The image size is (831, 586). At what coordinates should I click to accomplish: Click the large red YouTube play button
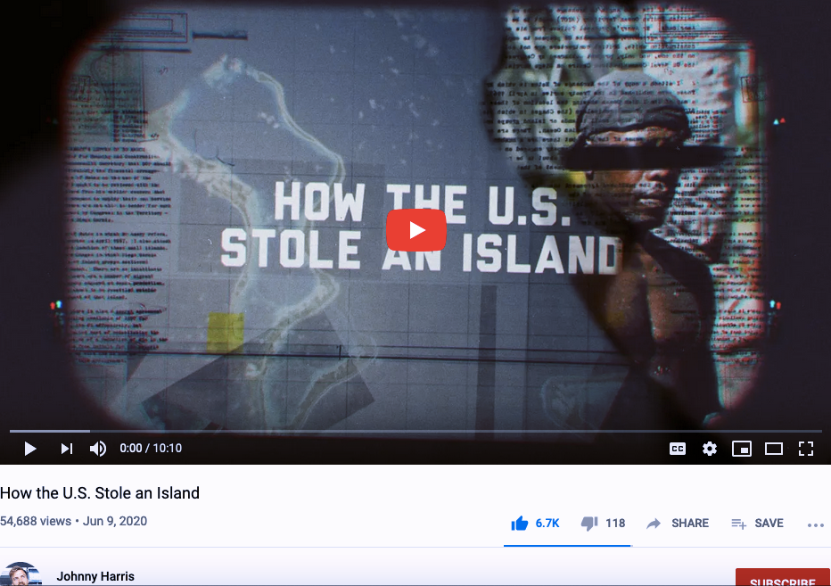(x=416, y=230)
